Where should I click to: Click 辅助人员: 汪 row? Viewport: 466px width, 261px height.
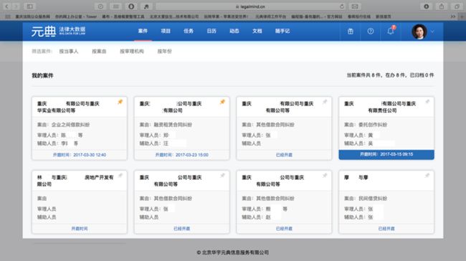(x=154, y=143)
